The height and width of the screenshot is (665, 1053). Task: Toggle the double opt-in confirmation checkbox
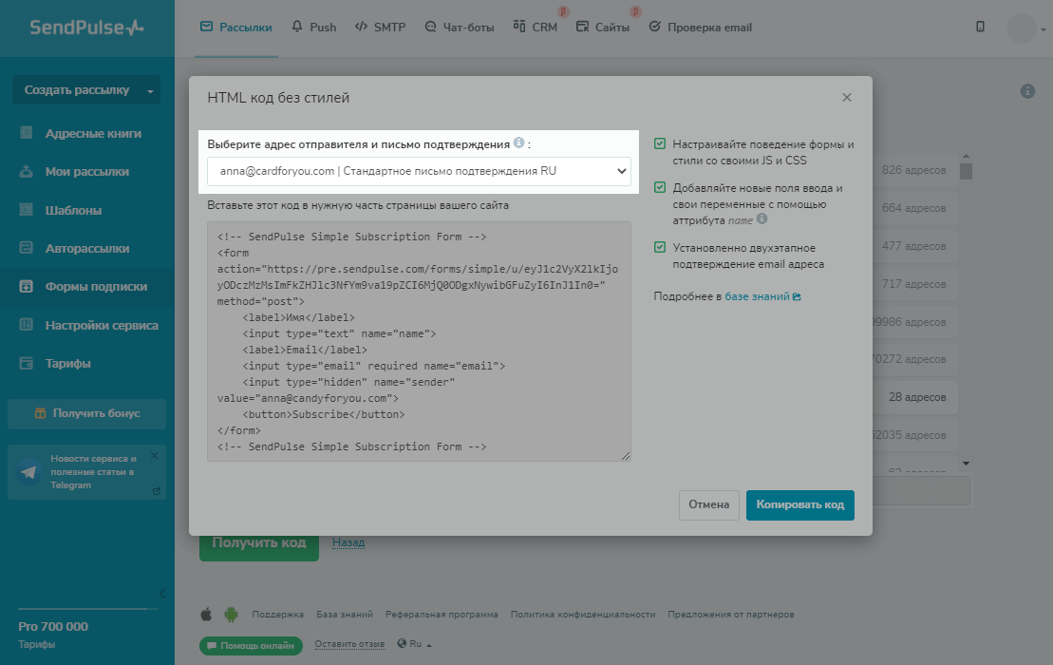(660, 247)
